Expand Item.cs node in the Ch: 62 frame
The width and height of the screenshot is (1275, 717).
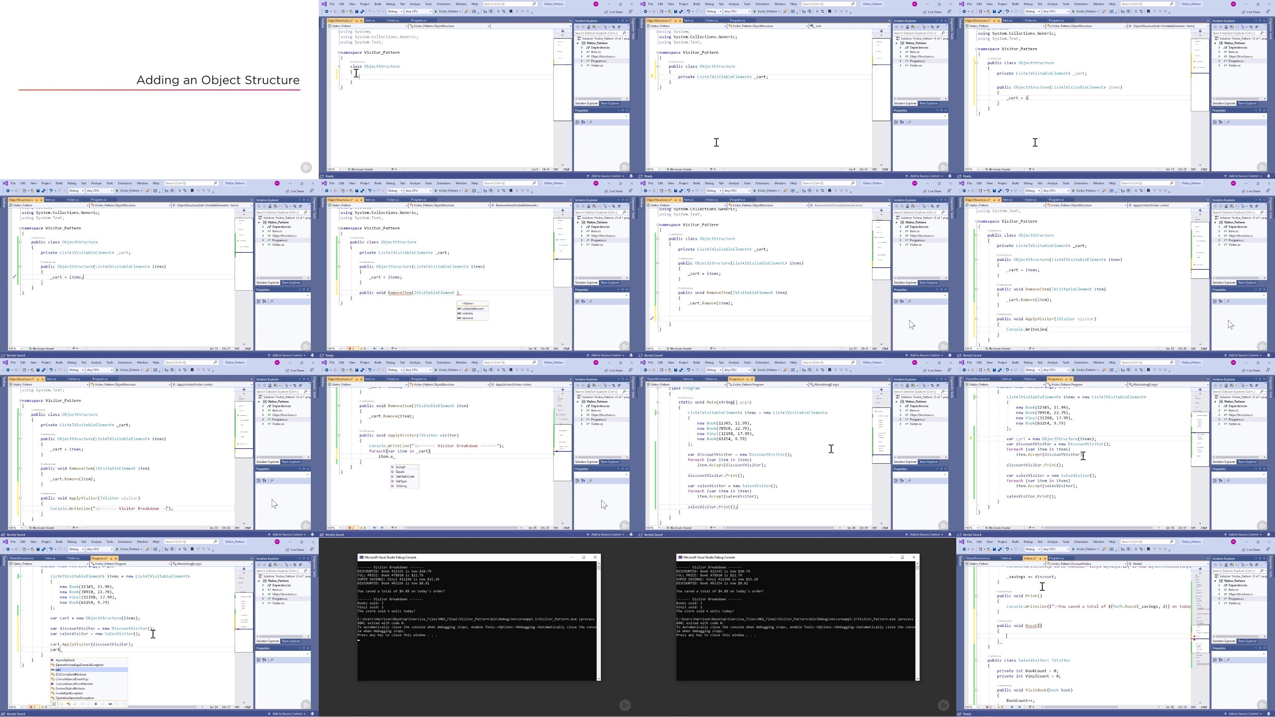(x=263, y=410)
